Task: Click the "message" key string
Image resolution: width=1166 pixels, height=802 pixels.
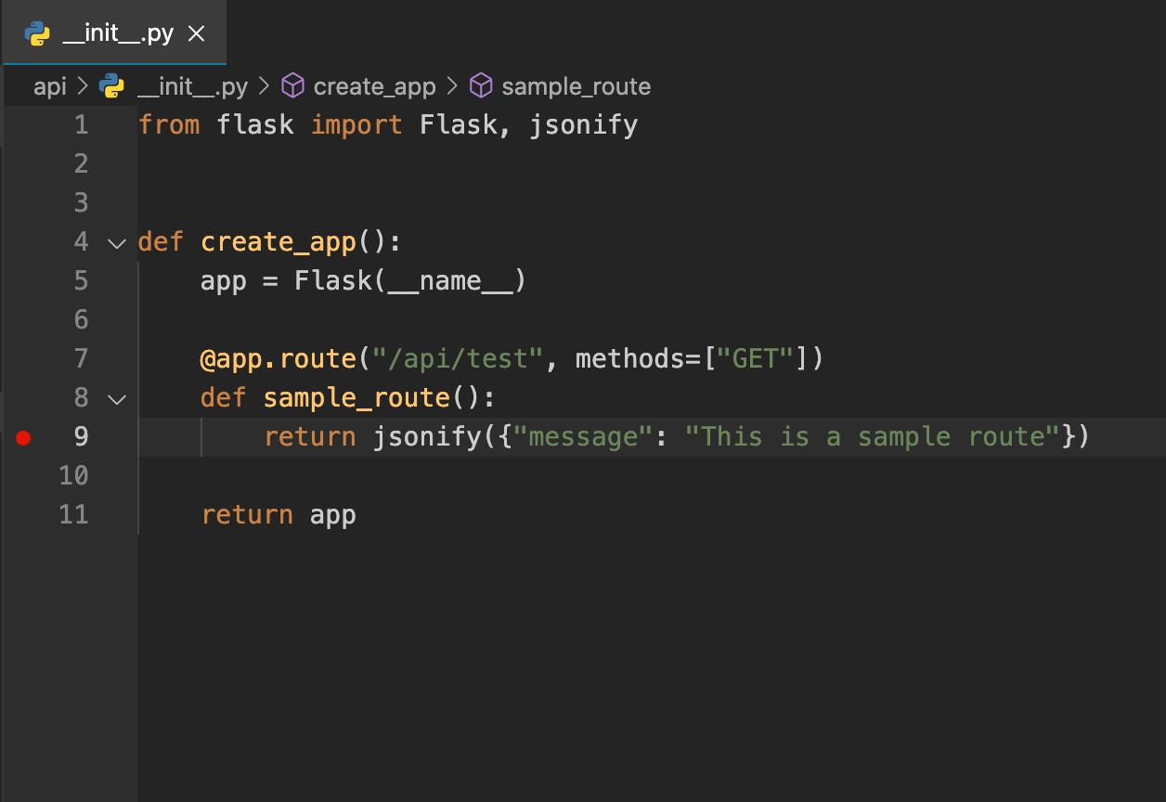Action: tap(583, 437)
